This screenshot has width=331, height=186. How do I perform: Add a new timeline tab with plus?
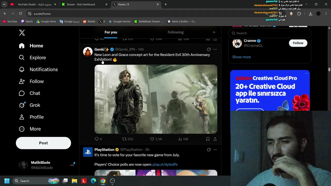[x=214, y=32]
